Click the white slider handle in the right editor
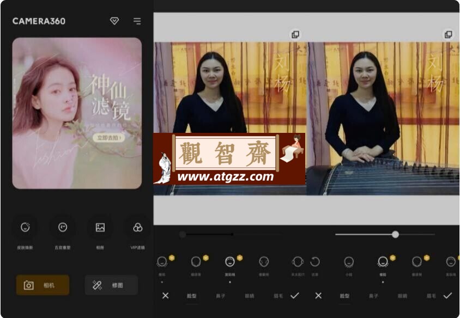460x318 pixels. (x=396, y=234)
